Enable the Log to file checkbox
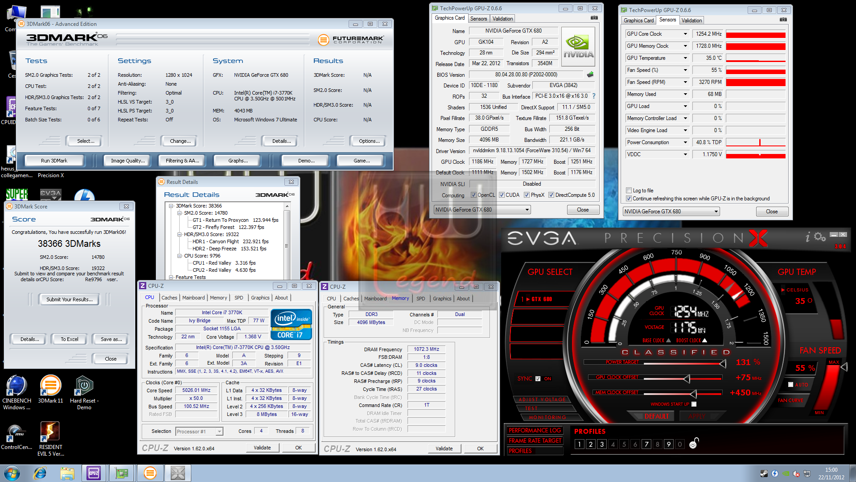Screen dimensions: 856x482 pyautogui.click(x=629, y=191)
